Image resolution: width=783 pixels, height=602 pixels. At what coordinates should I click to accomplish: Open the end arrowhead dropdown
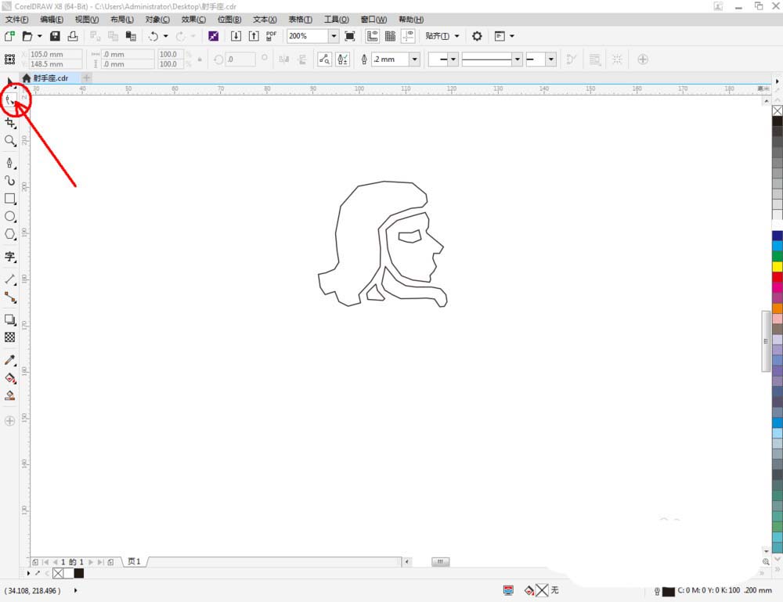tap(550, 59)
